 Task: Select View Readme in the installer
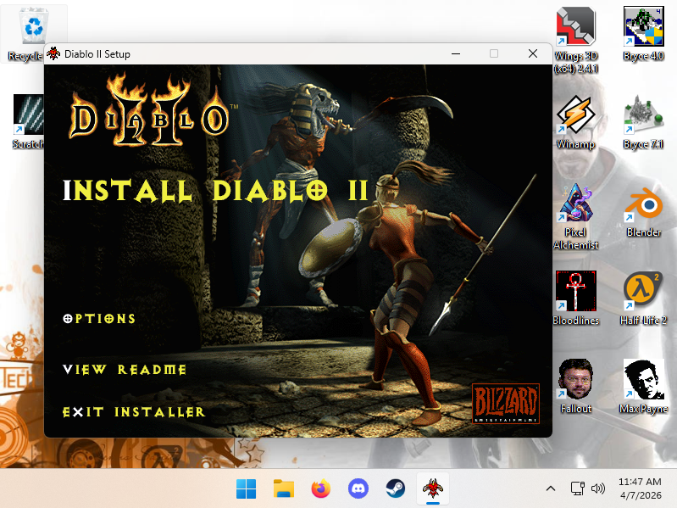tap(125, 369)
